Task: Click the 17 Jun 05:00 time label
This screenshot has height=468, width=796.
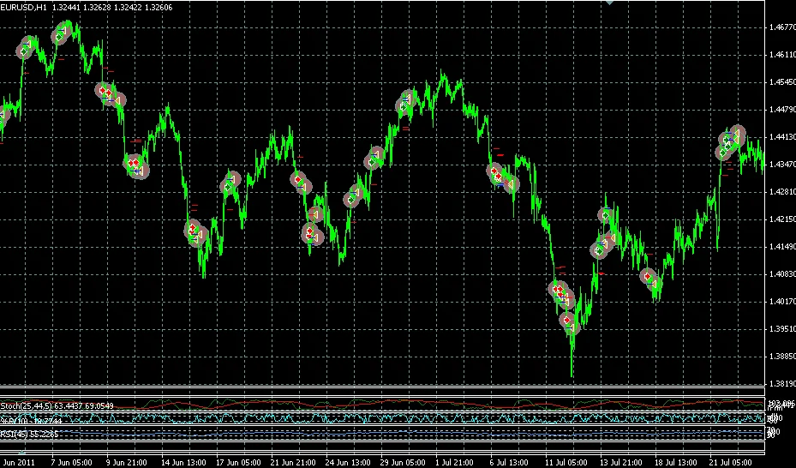Action: click(x=238, y=462)
